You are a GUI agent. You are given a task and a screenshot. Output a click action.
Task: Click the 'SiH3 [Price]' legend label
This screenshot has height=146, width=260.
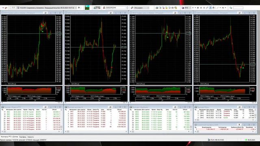click(75, 84)
